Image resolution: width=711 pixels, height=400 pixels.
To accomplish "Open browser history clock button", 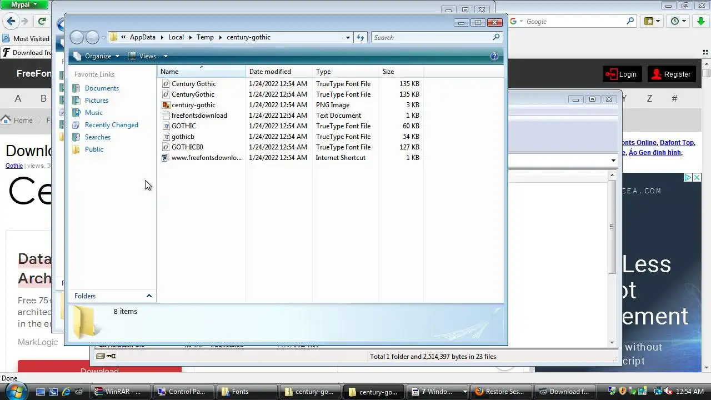I will coord(679,21).
